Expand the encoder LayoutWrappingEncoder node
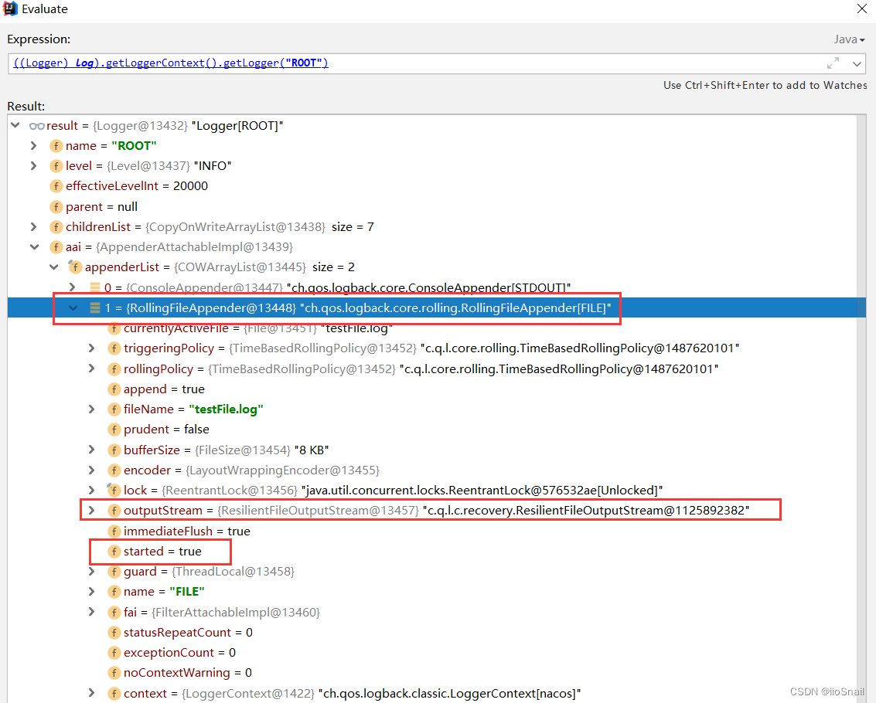Viewport: 876px width, 703px height. (92, 470)
